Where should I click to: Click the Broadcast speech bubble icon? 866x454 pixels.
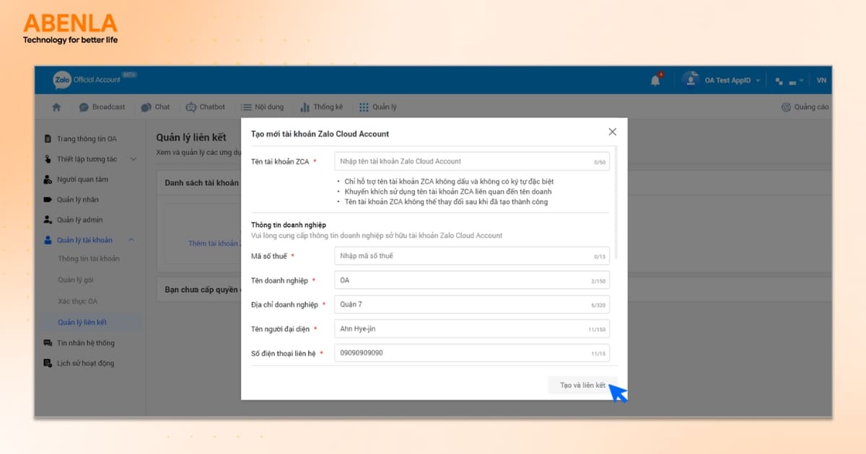(x=84, y=107)
